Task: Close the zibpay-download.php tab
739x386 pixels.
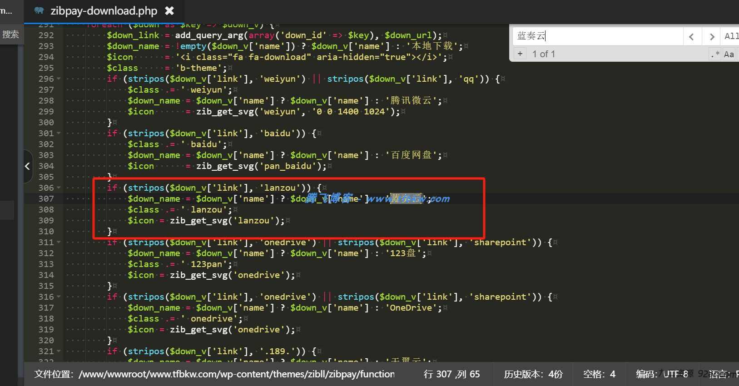Action: [x=169, y=10]
